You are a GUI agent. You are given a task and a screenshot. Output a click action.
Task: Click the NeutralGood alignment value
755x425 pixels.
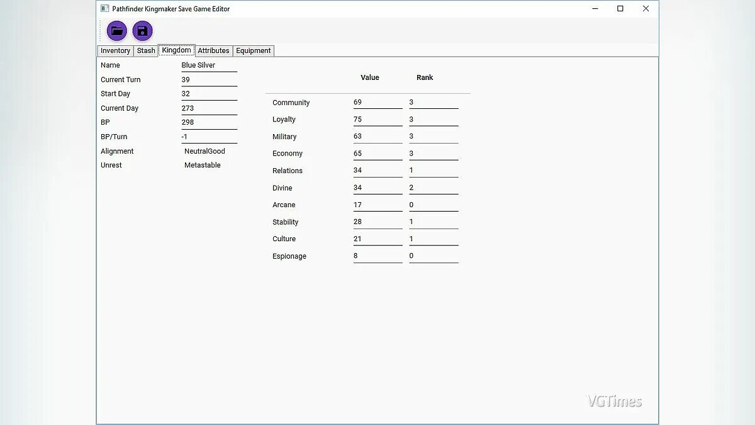(x=204, y=151)
